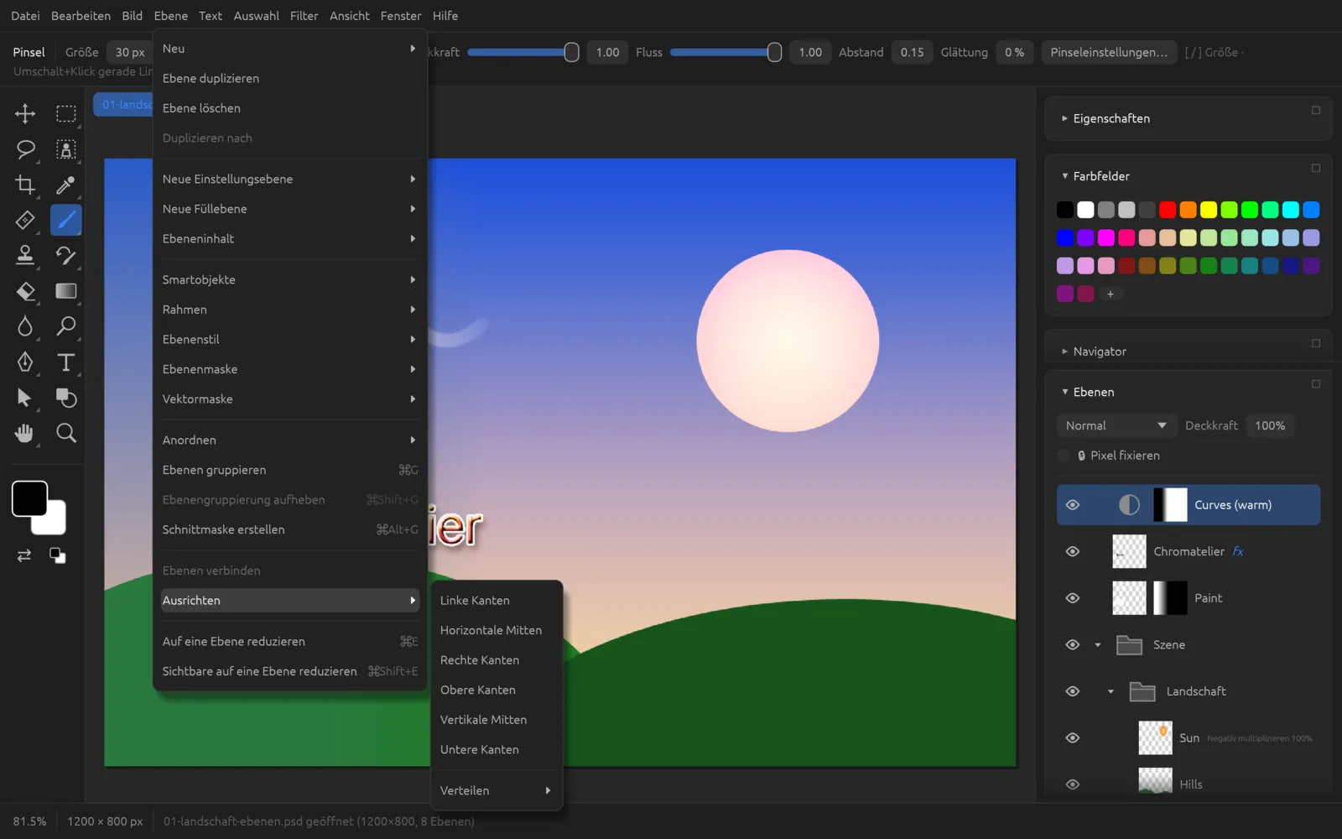Screen dimensions: 1342x839
Task: Collapse the Landschaft group
Action: tap(1111, 692)
